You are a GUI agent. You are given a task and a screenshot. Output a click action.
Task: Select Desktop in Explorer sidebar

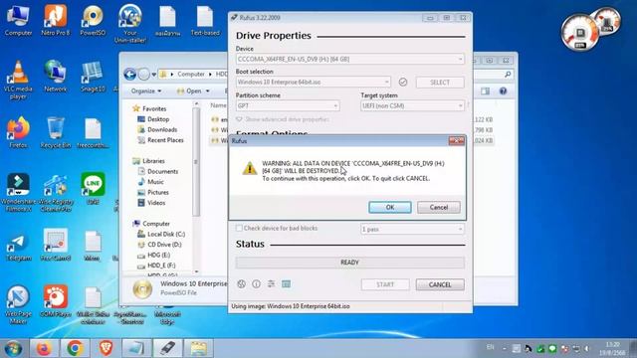tap(153, 119)
